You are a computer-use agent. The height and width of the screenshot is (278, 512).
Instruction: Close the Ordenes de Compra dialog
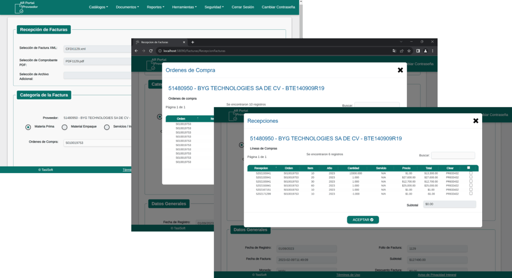(400, 70)
